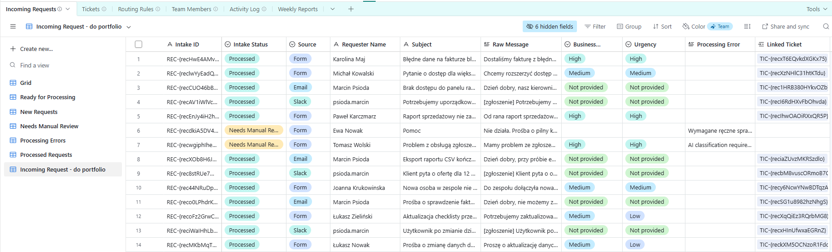Viewport: 832px width, 252px height.
Task: Click 6 hidden fields button
Action: pos(550,26)
